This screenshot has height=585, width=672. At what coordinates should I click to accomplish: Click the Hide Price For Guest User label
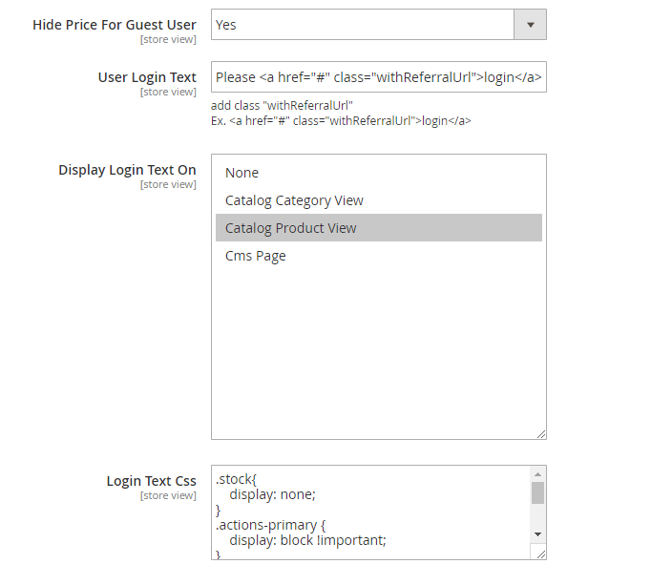pos(115,25)
